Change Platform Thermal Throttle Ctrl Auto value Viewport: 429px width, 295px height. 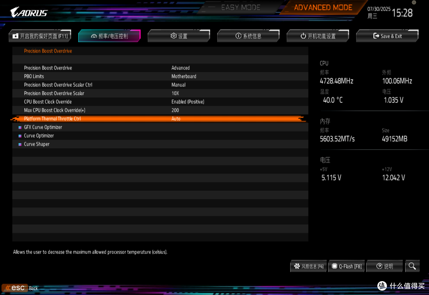click(x=176, y=119)
